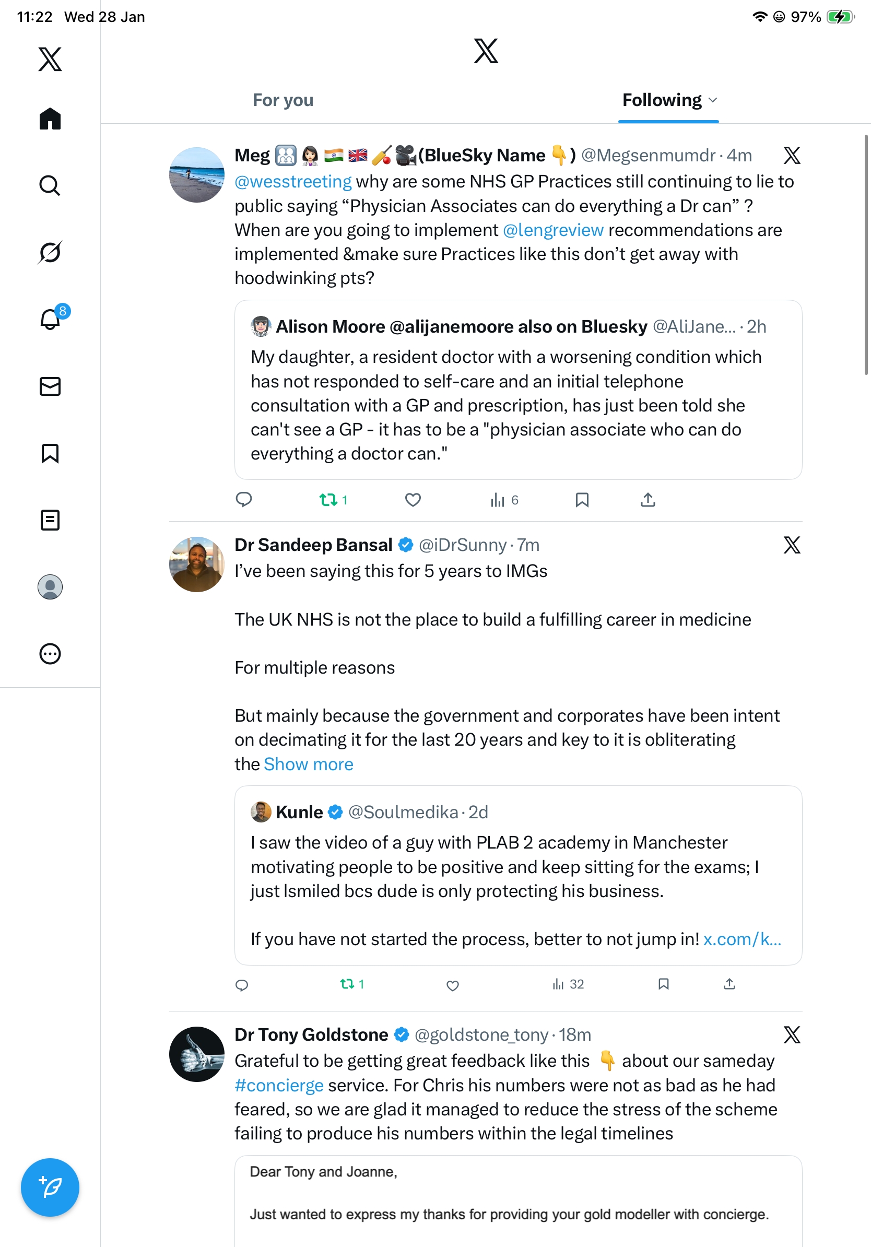
Task: Select the Home icon in sidebar
Action: coord(50,119)
